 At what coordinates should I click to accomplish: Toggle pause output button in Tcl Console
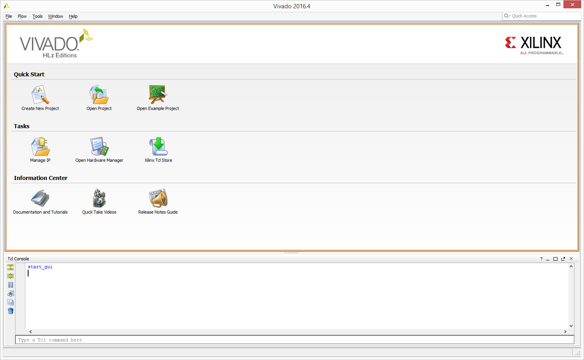click(11, 285)
